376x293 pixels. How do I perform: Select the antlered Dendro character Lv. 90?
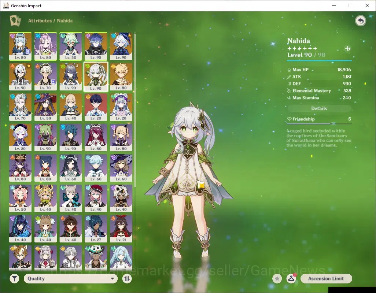click(x=71, y=77)
